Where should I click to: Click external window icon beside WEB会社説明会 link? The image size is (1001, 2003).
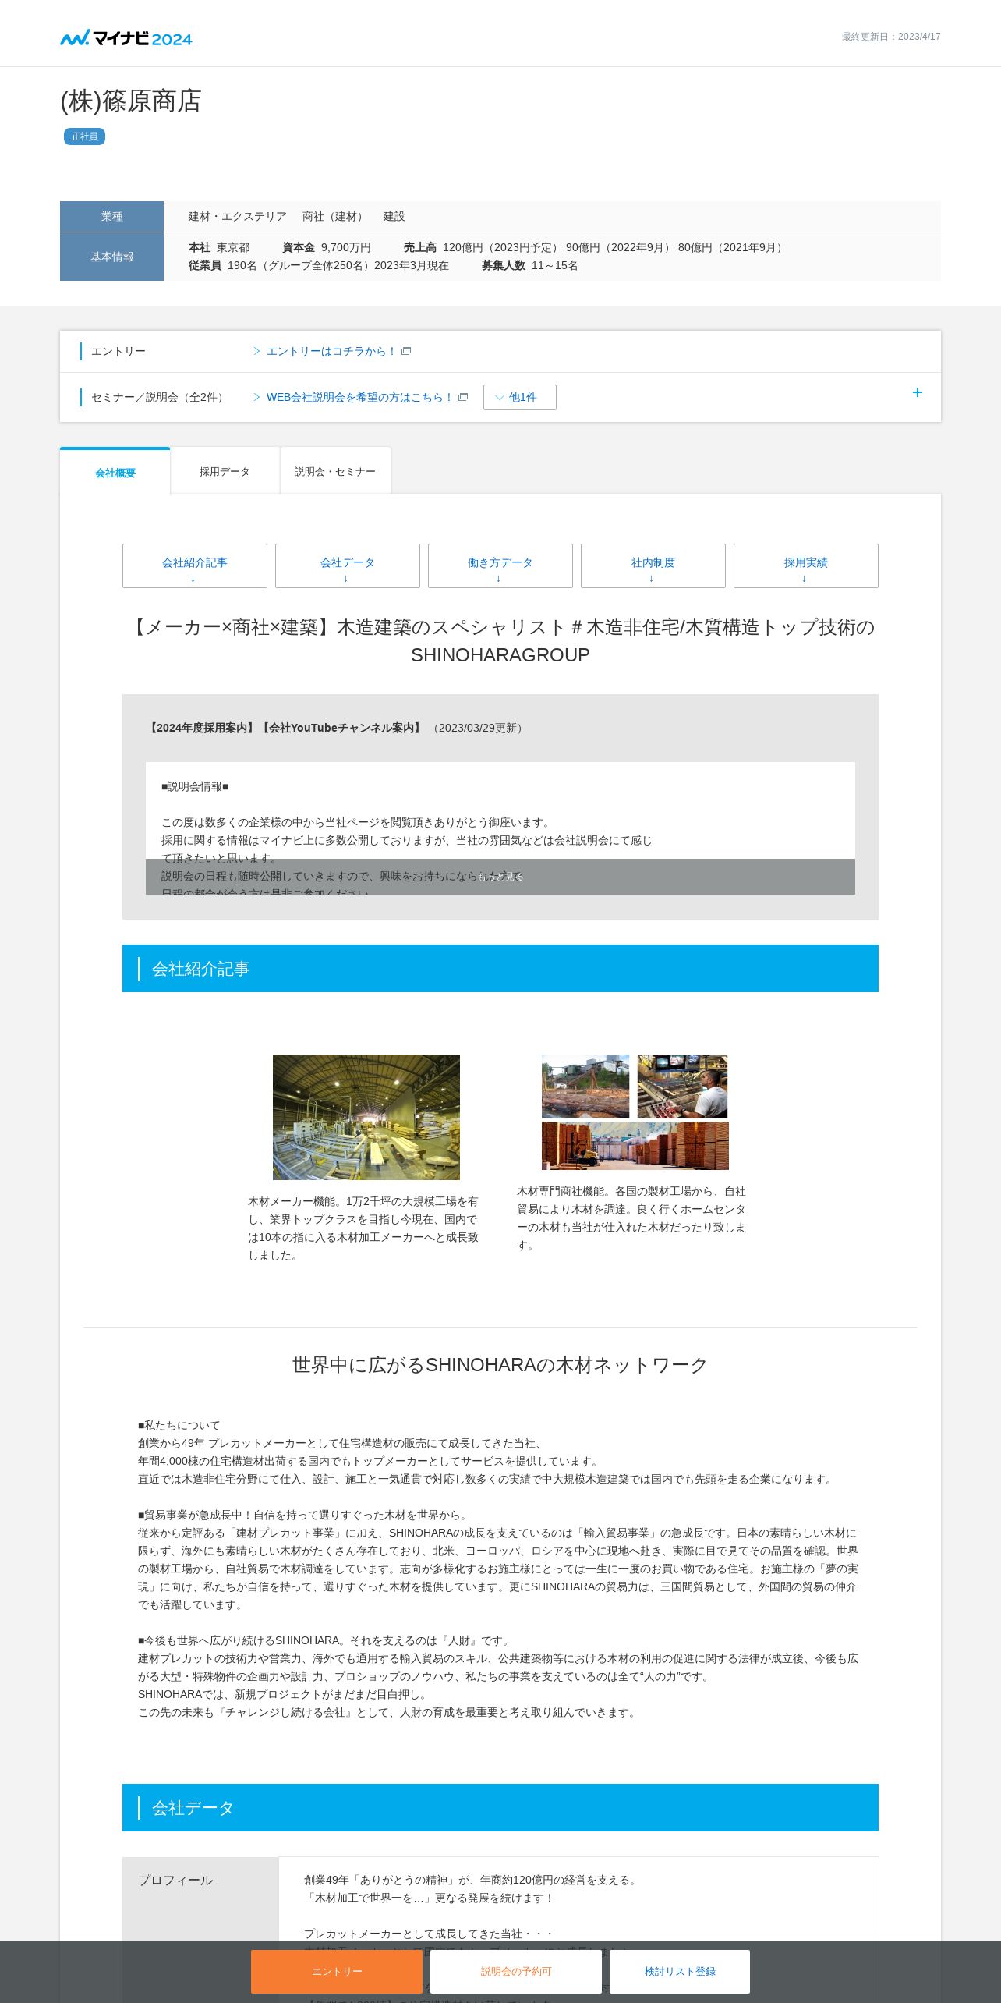coord(463,397)
